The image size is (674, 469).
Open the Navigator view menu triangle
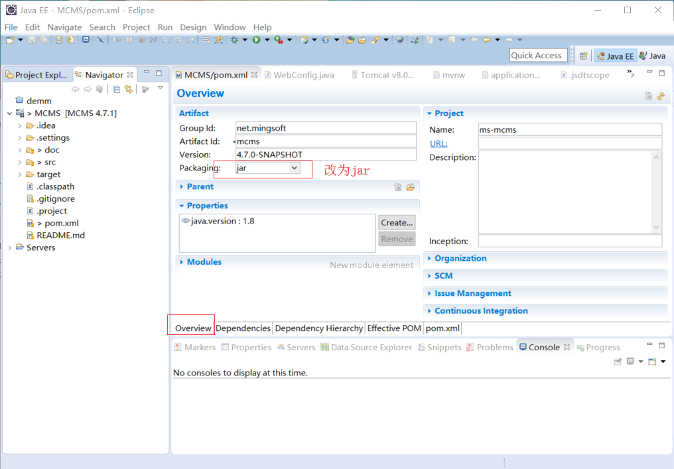[x=161, y=88]
